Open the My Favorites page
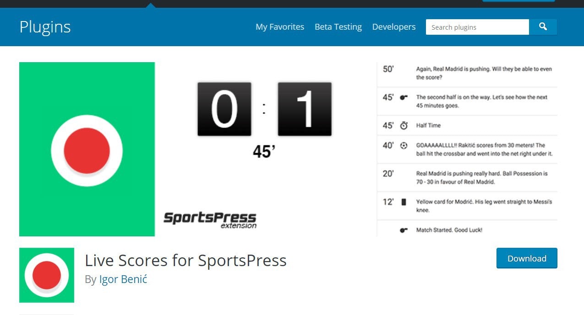Image resolution: width=584 pixels, height=315 pixels. click(280, 27)
